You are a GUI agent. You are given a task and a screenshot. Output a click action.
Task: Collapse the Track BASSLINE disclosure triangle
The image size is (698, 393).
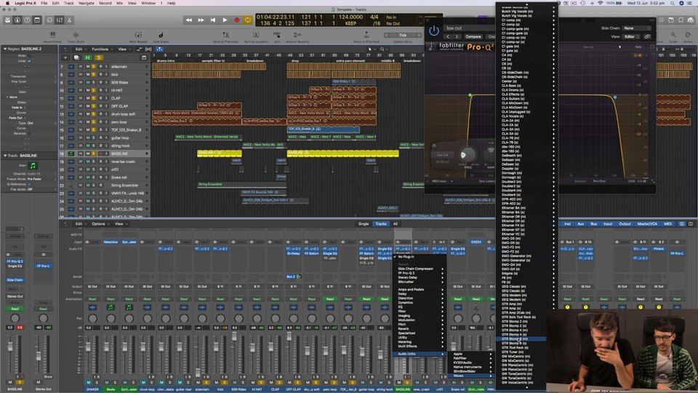[5, 156]
